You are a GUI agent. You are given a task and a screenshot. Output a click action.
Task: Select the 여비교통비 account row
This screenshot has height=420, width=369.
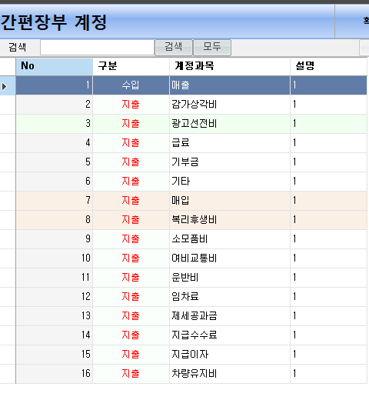pos(191,258)
